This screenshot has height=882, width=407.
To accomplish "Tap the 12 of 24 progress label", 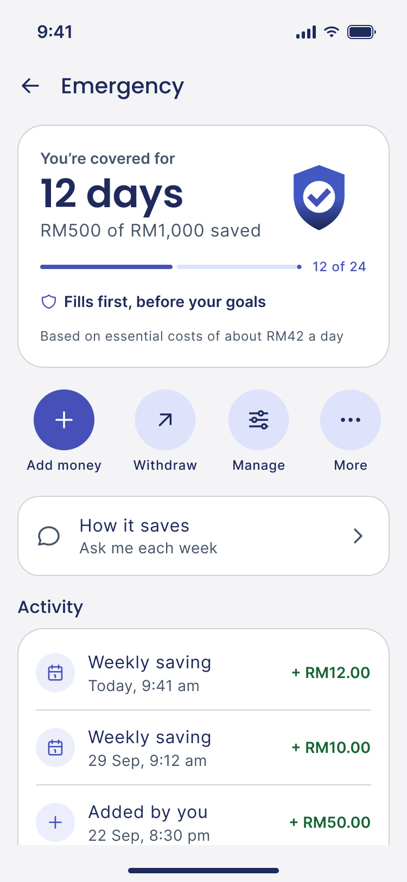I will pyautogui.click(x=339, y=267).
